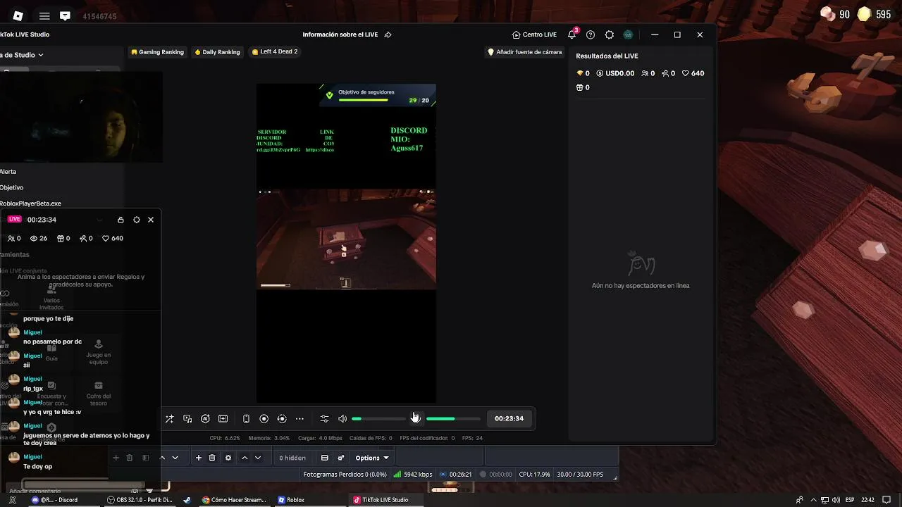Viewport: 902px width, 507px height.
Task: Open Información sobre el LIVE
Action: point(340,35)
